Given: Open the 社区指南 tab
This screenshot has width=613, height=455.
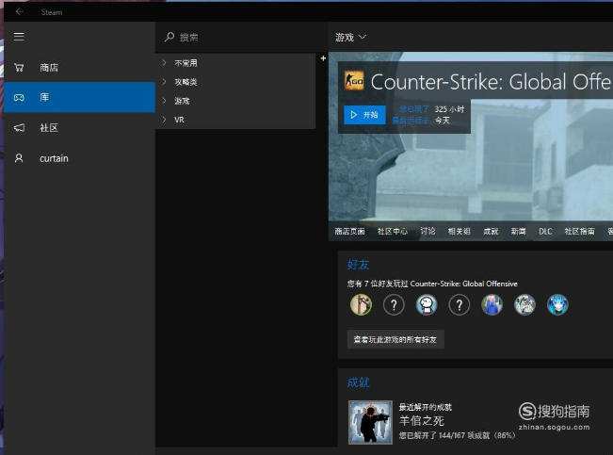Looking at the screenshot, I should (x=579, y=231).
